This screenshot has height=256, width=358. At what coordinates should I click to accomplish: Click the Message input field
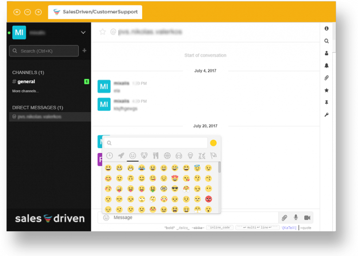(194, 217)
